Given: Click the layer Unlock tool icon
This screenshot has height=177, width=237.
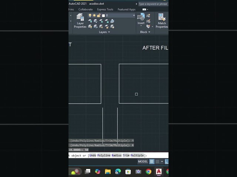Looking at the screenshot, I should pyautogui.click(x=107, y=27).
